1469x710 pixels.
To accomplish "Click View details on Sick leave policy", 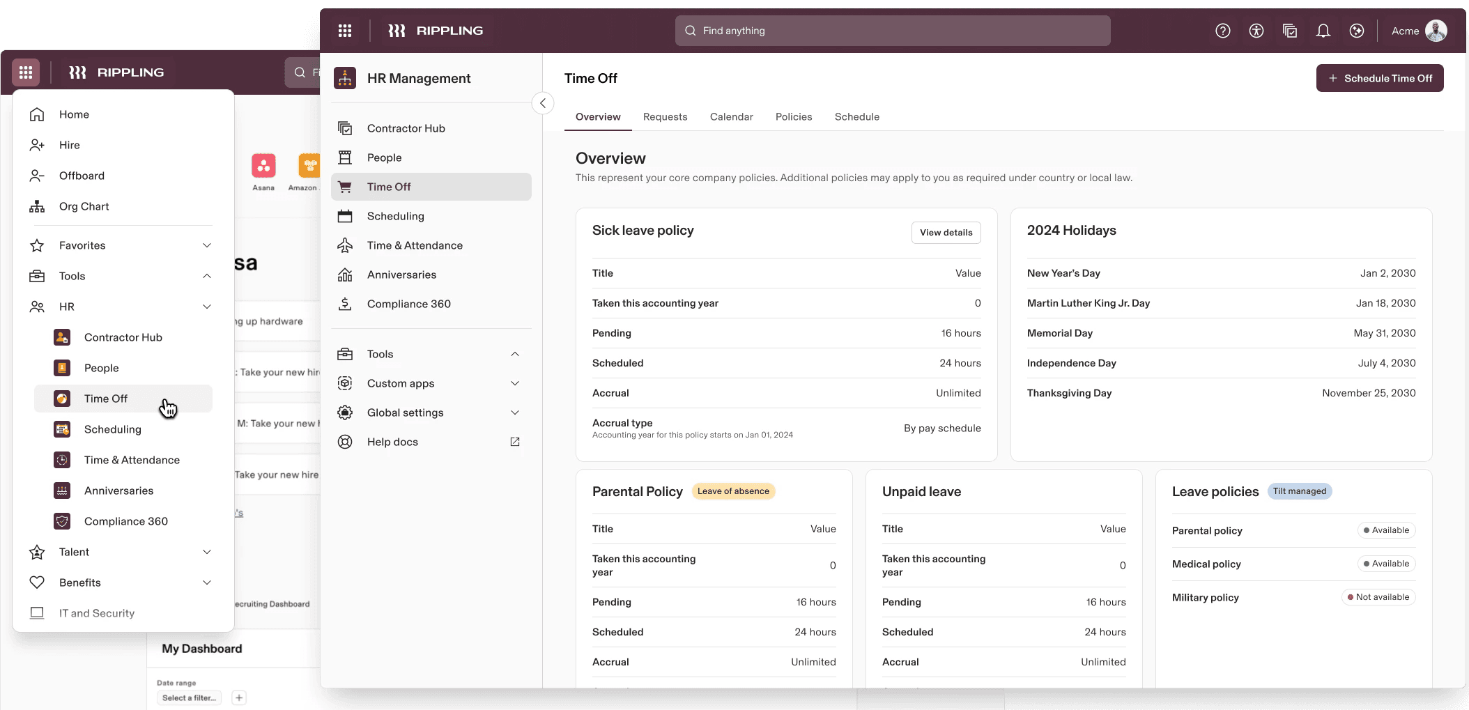I will (x=946, y=233).
